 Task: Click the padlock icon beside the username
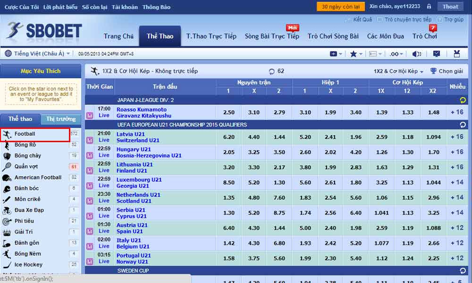tap(429, 7)
